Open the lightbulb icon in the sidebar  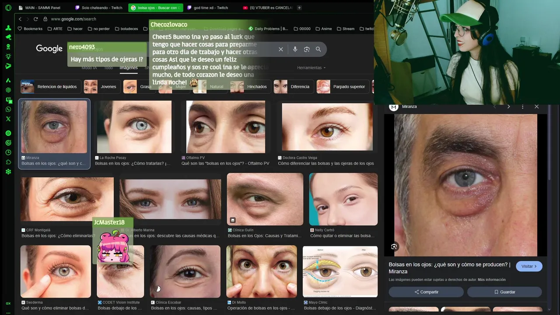(x=8, y=56)
